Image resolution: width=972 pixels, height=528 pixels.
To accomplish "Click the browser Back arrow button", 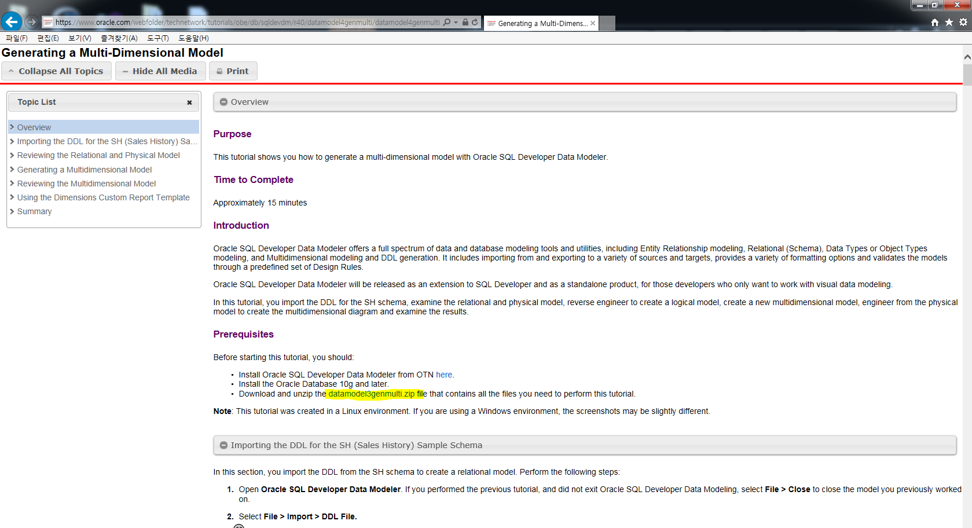I will (12, 22).
